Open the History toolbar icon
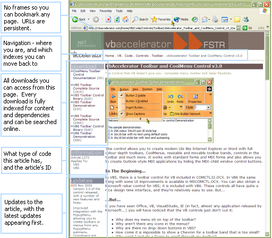The height and width of the screenshot is (238, 272). 195,19
